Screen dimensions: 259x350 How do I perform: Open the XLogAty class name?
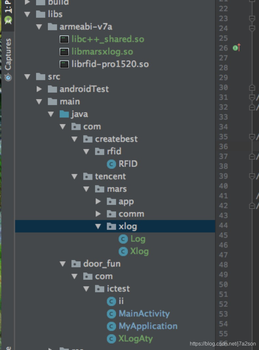136,339
